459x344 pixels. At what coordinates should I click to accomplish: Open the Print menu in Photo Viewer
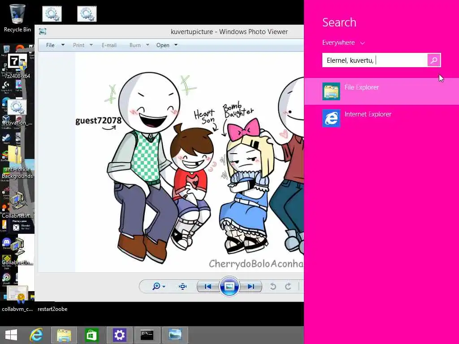pos(78,45)
